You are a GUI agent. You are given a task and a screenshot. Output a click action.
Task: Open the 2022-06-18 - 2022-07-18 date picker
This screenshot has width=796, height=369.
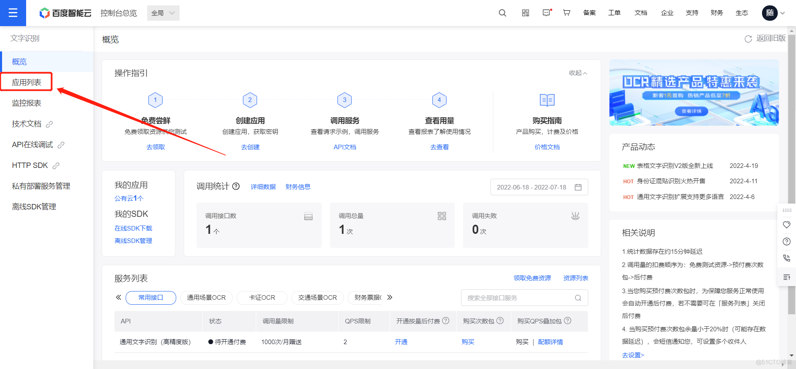(539, 187)
